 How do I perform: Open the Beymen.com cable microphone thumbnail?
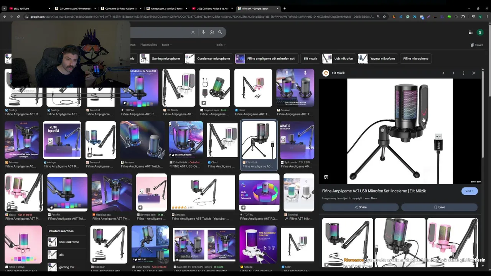215,88
